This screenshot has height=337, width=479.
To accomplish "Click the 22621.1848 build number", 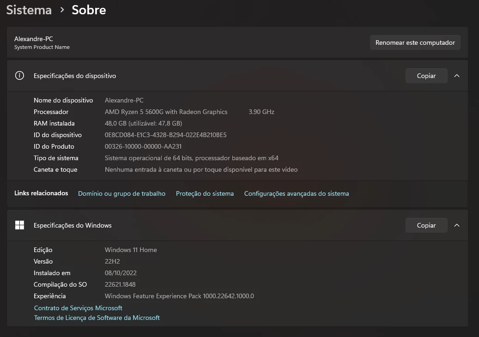I will 120,284.
